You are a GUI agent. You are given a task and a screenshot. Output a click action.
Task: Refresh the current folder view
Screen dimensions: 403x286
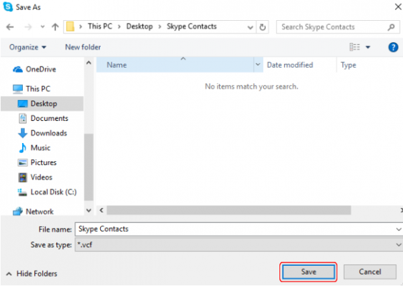coord(263,27)
